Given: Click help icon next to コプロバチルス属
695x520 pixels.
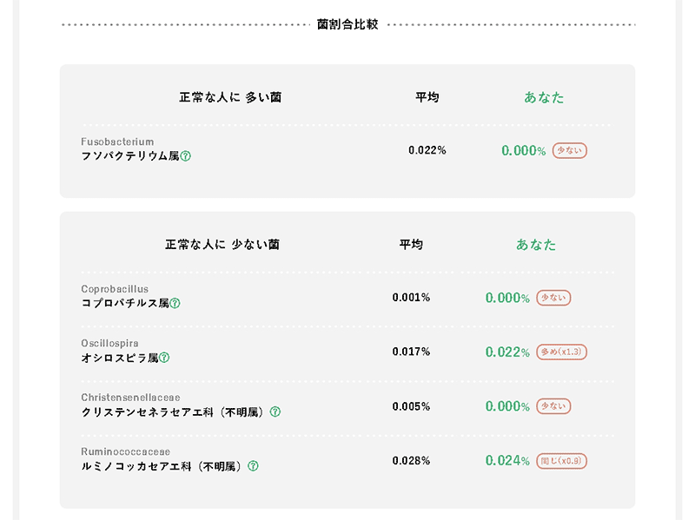Looking at the screenshot, I should [x=175, y=304].
